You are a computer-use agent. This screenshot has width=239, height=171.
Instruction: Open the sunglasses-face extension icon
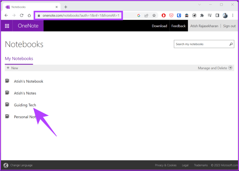pos(187,15)
